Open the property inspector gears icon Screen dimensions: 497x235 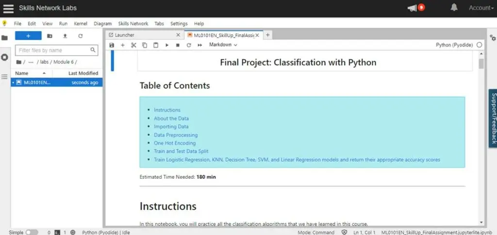coord(493,38)
